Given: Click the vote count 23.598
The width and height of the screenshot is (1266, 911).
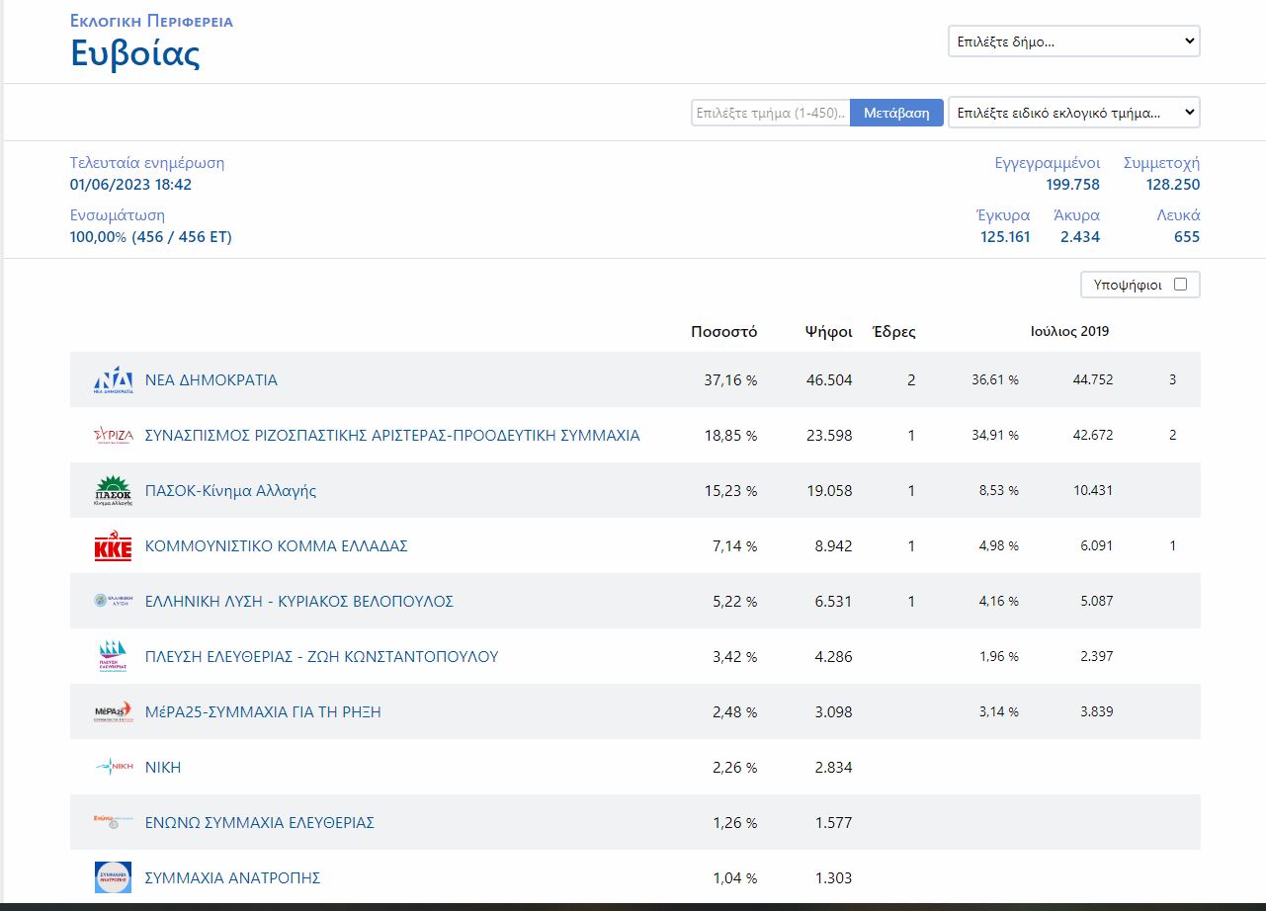Looking at the screenshot, I should [x=829, y=436].
